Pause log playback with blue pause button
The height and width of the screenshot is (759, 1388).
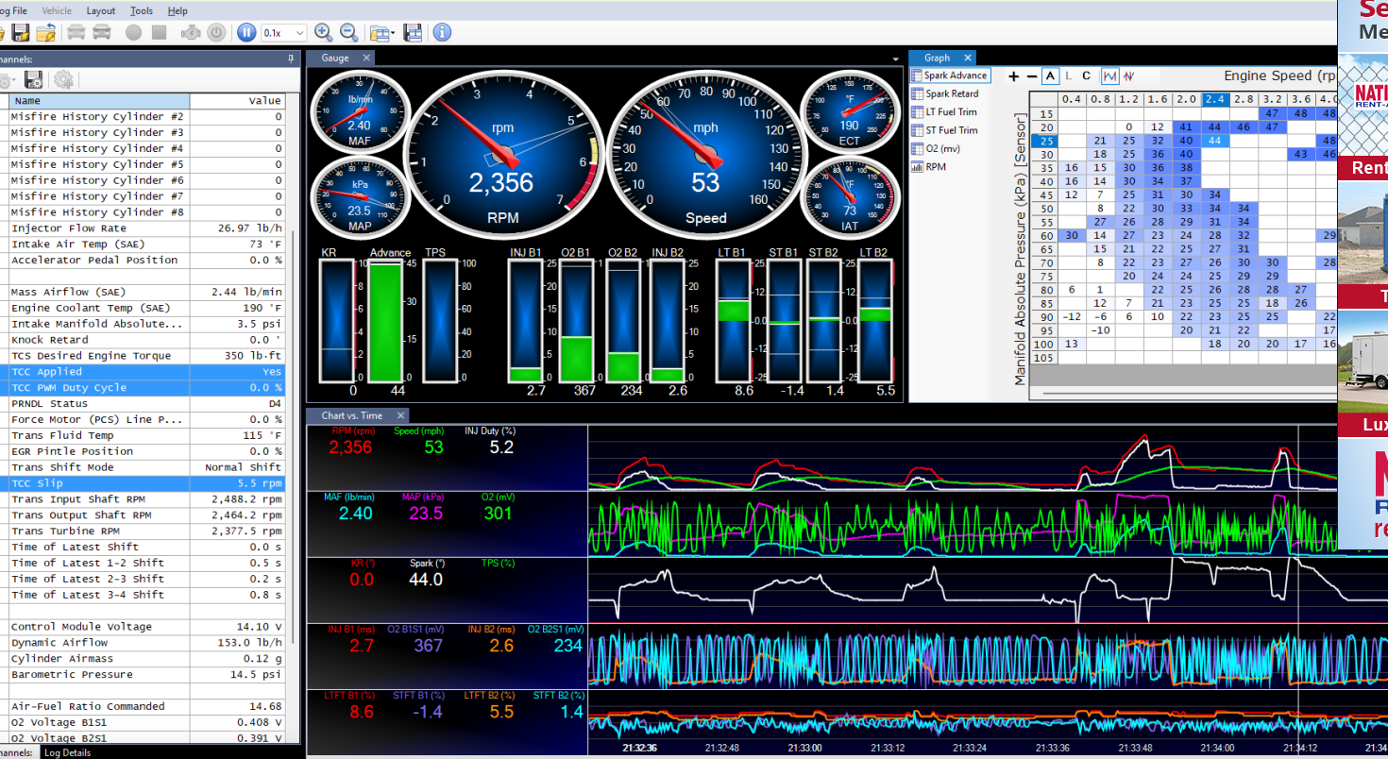coord(246,33)
